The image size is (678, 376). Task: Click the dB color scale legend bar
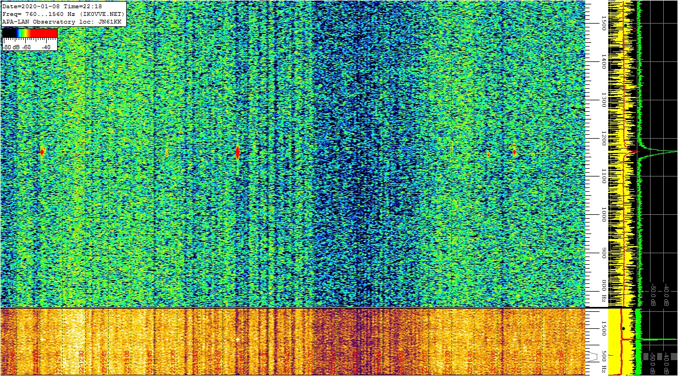[x=30, y=33]
